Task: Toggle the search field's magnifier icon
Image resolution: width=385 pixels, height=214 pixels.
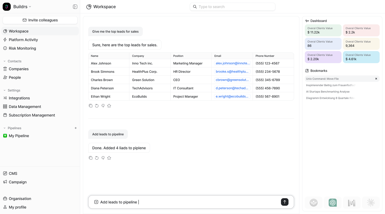Action: coord(195,7)
